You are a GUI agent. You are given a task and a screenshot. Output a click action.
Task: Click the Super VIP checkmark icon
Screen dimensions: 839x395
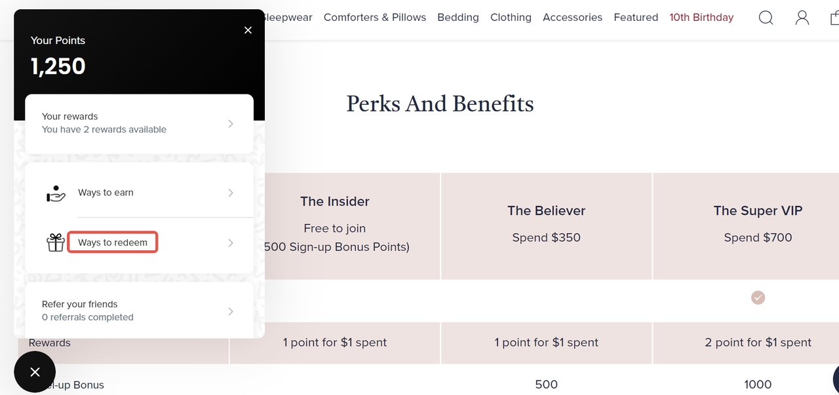click(x=758, y=298)
